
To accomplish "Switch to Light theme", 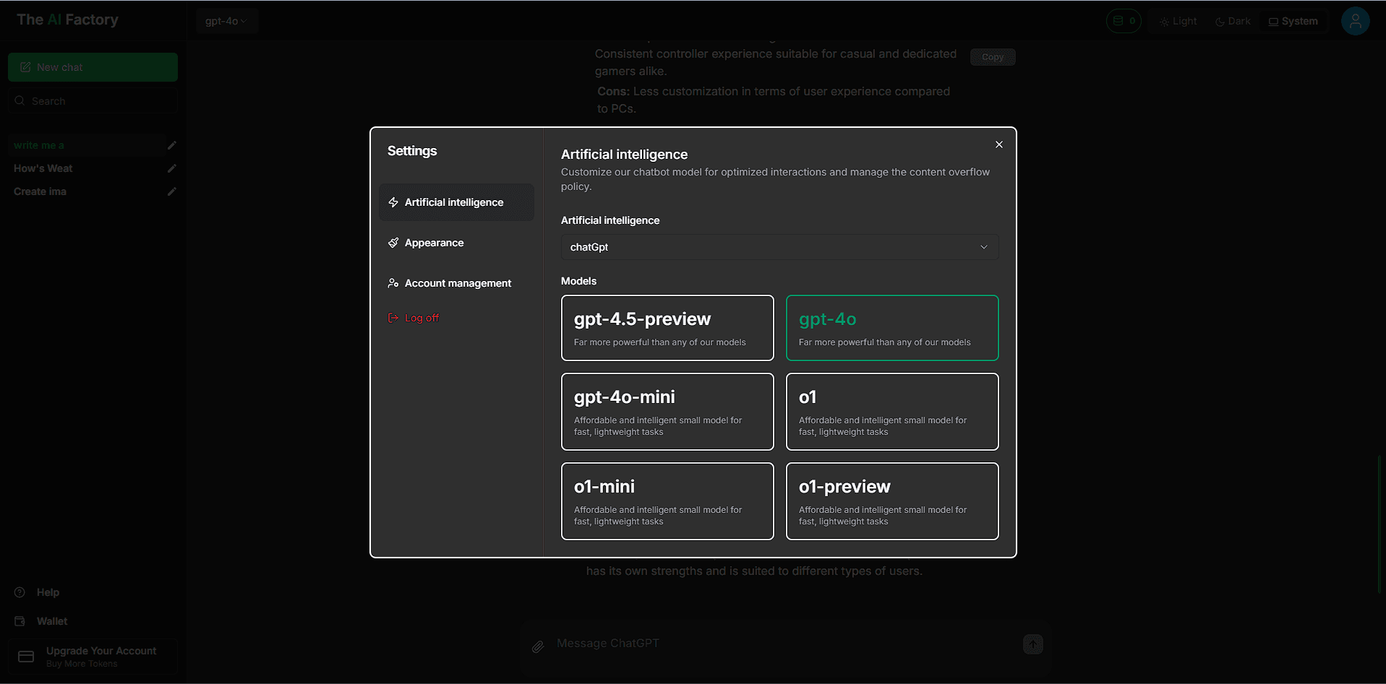I will point(1178,22).
